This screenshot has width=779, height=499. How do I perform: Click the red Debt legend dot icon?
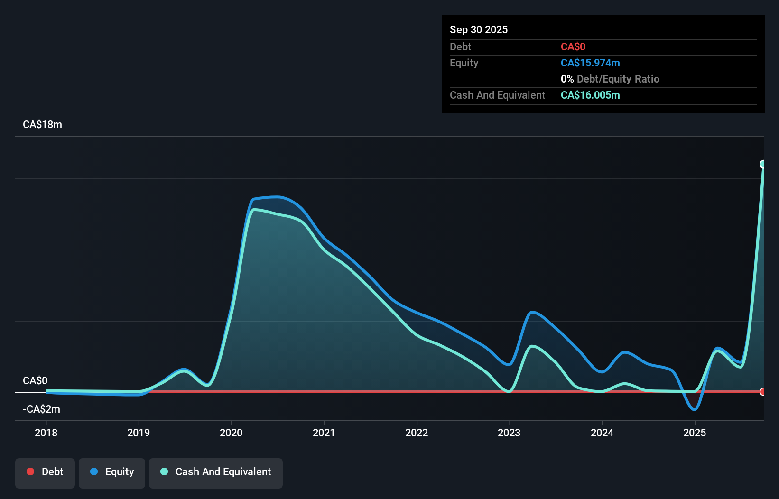coord(30,471)
